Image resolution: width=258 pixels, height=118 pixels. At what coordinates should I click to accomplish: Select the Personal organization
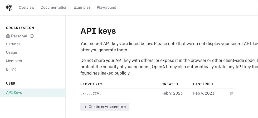pos(19,36)
